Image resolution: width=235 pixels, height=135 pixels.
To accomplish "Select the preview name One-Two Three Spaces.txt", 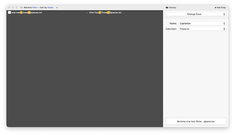I will tap(105, 13).
